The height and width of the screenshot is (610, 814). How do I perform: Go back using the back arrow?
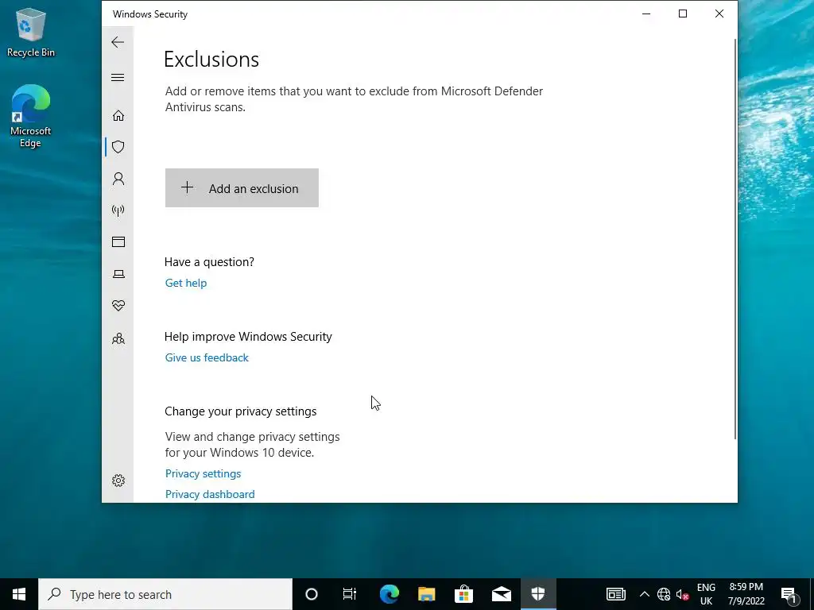tap(118, 42)
